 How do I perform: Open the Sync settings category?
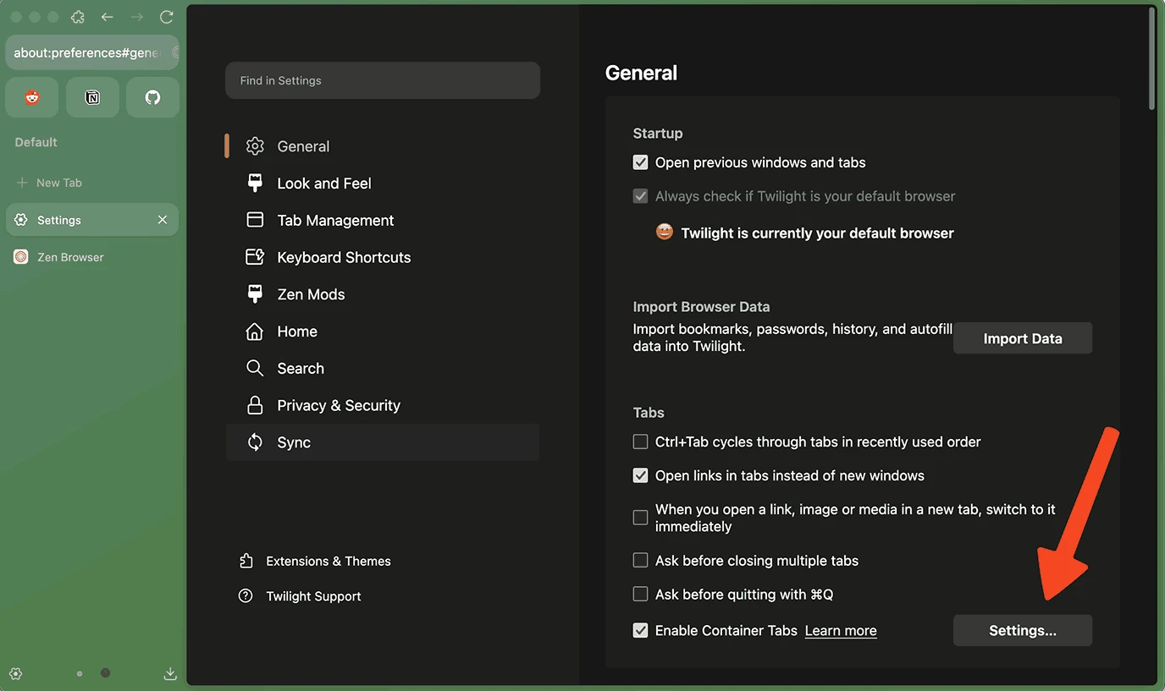pos(383,442)
